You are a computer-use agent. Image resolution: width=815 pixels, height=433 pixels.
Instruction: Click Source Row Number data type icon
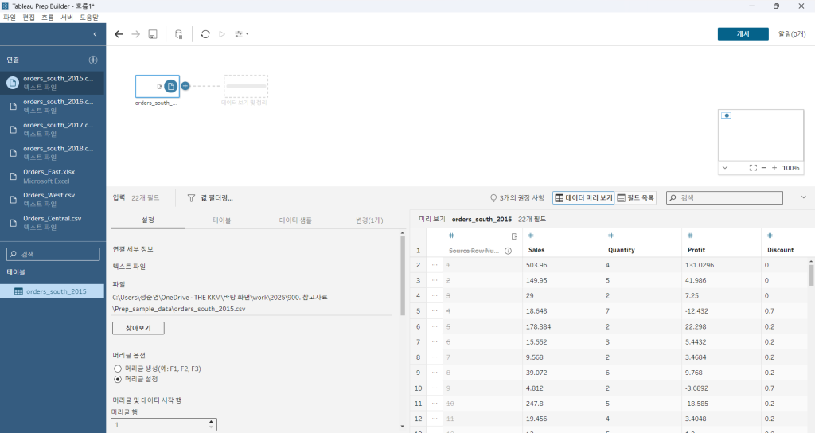pyautogui.click(x=452, y=236)
